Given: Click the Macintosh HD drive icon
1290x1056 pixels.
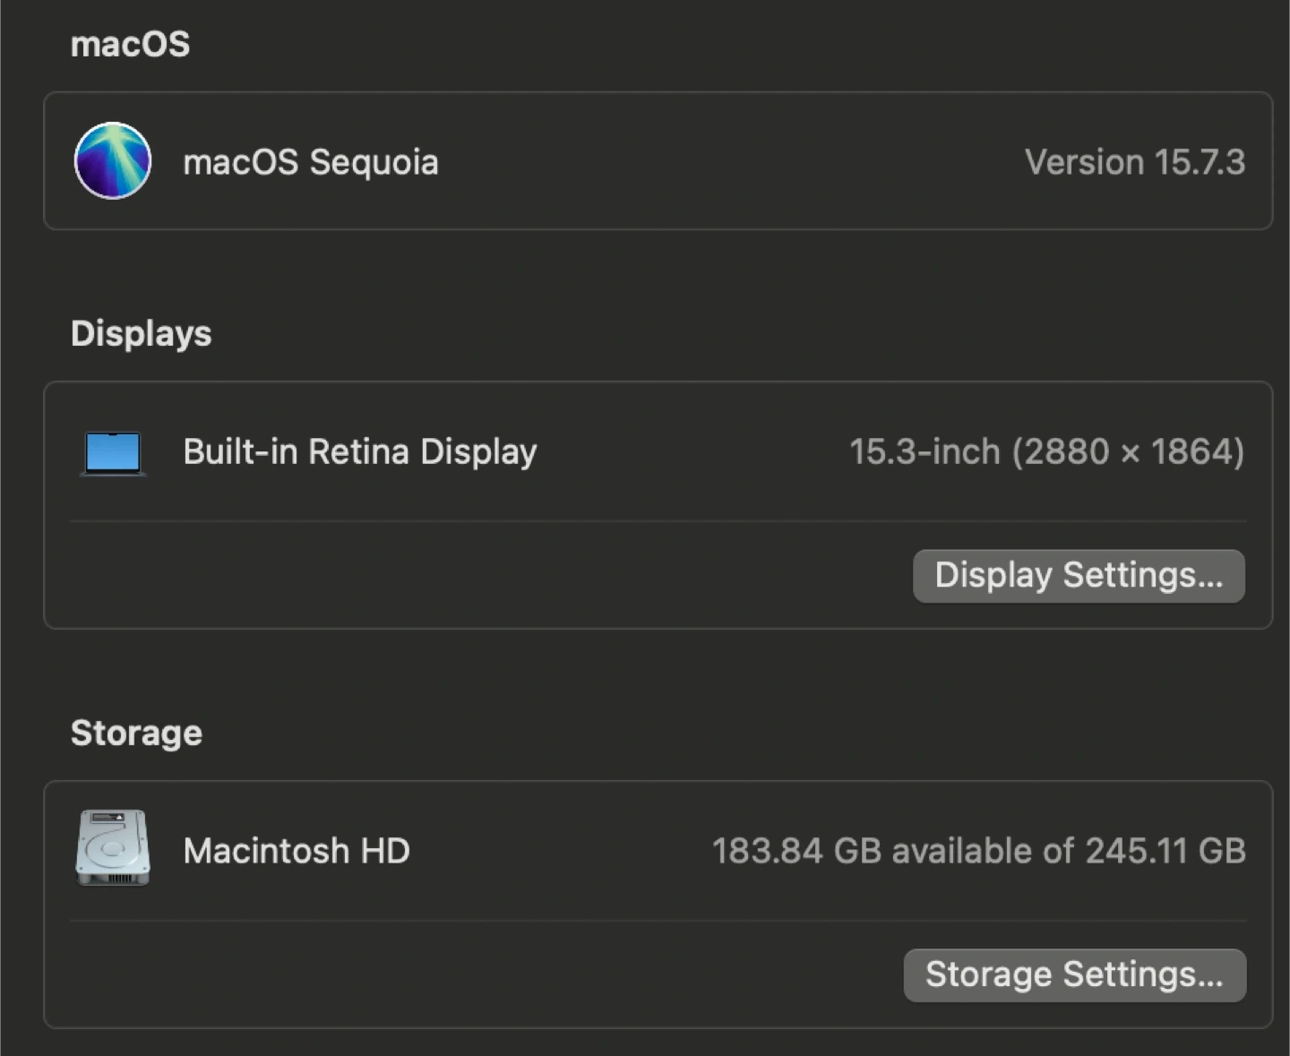Looking at the screenshot, I should (x=113, y=848).
